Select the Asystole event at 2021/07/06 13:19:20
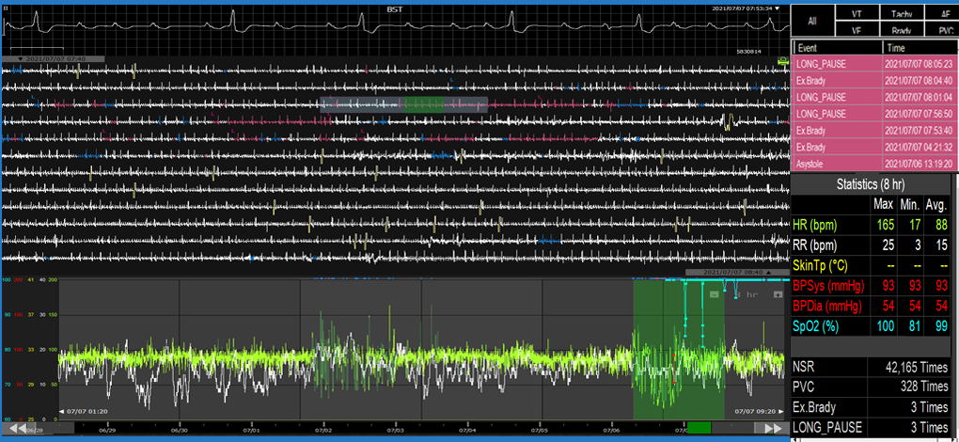The height and width of the screenshot is (442, 959). 875,164
